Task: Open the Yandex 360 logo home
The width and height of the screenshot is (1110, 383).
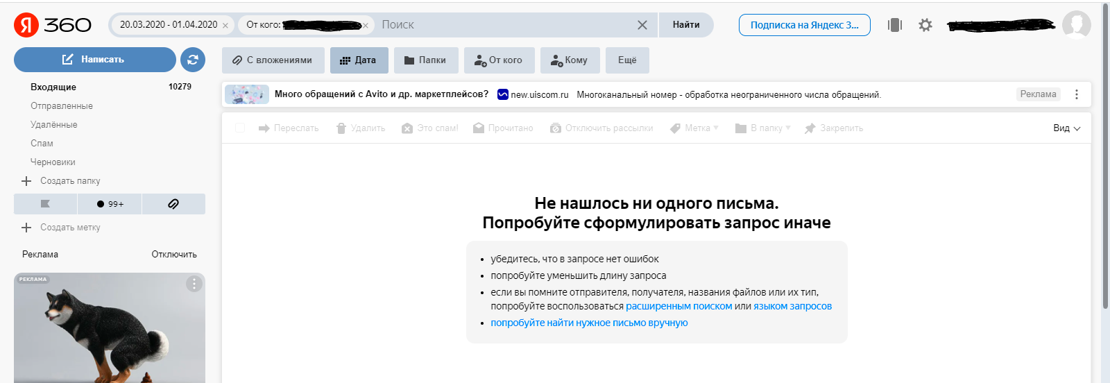Action: [x=53, y=25]
